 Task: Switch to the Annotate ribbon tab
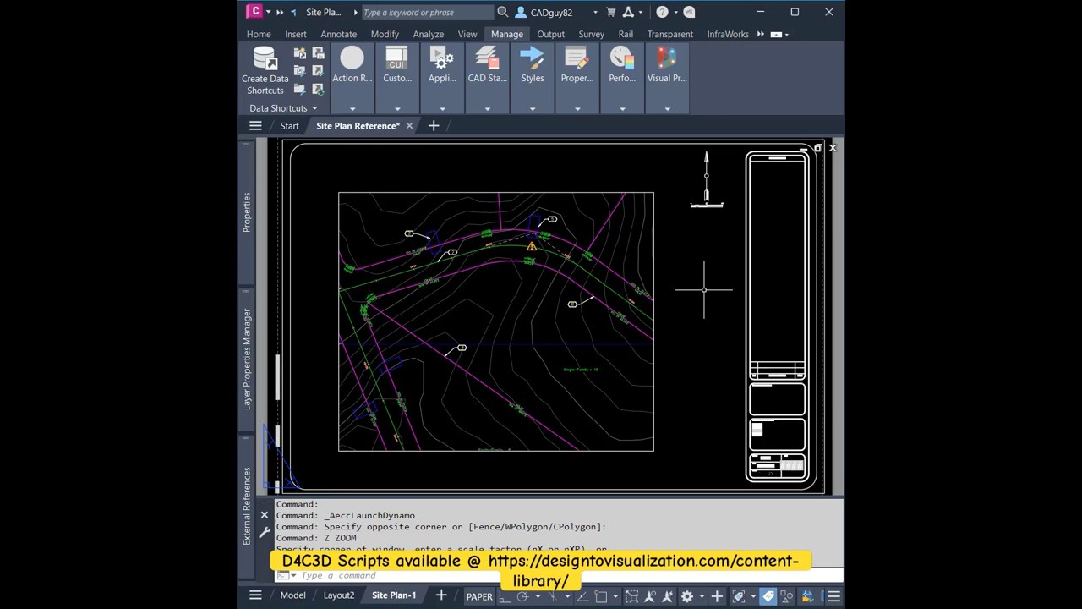point(338,34)
